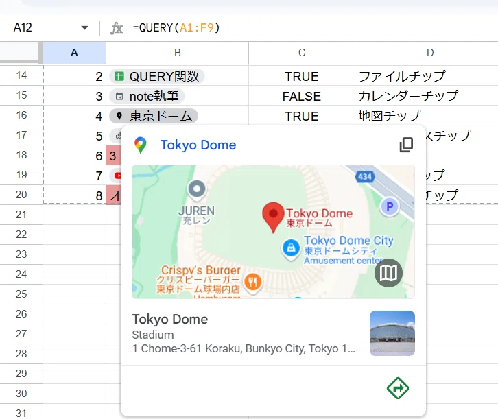Click the 東京ドーム place chip
The image size is (498, 419).
coord(154,116)
